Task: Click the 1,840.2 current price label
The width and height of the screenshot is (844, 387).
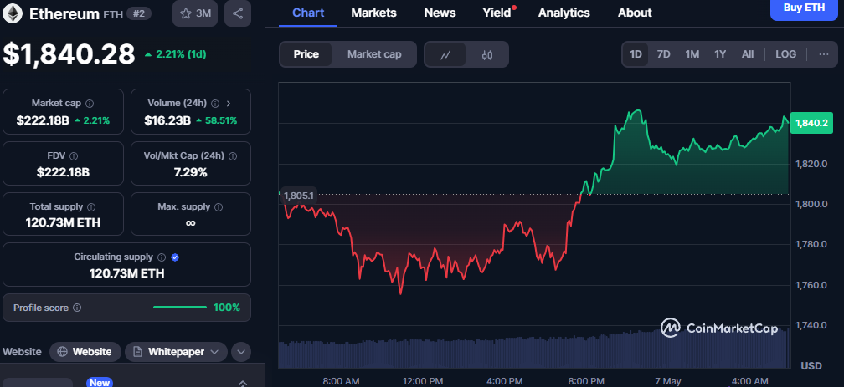Action: click(811, 123)
